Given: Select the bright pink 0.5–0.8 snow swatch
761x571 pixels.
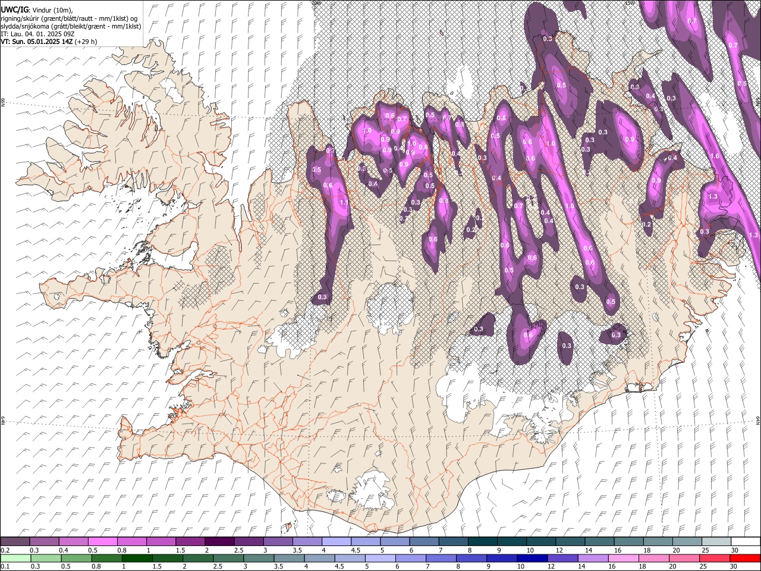Looking at the screenshot, I should tap(103, 541).
